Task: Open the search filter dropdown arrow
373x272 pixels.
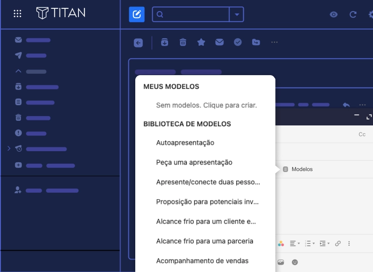Action: pyautogui.click(x=236, y=14)
